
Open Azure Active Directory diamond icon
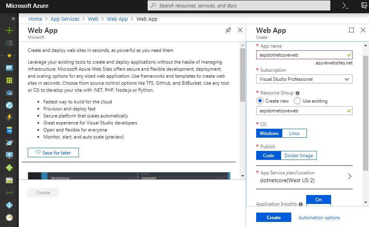click(9, 205)
